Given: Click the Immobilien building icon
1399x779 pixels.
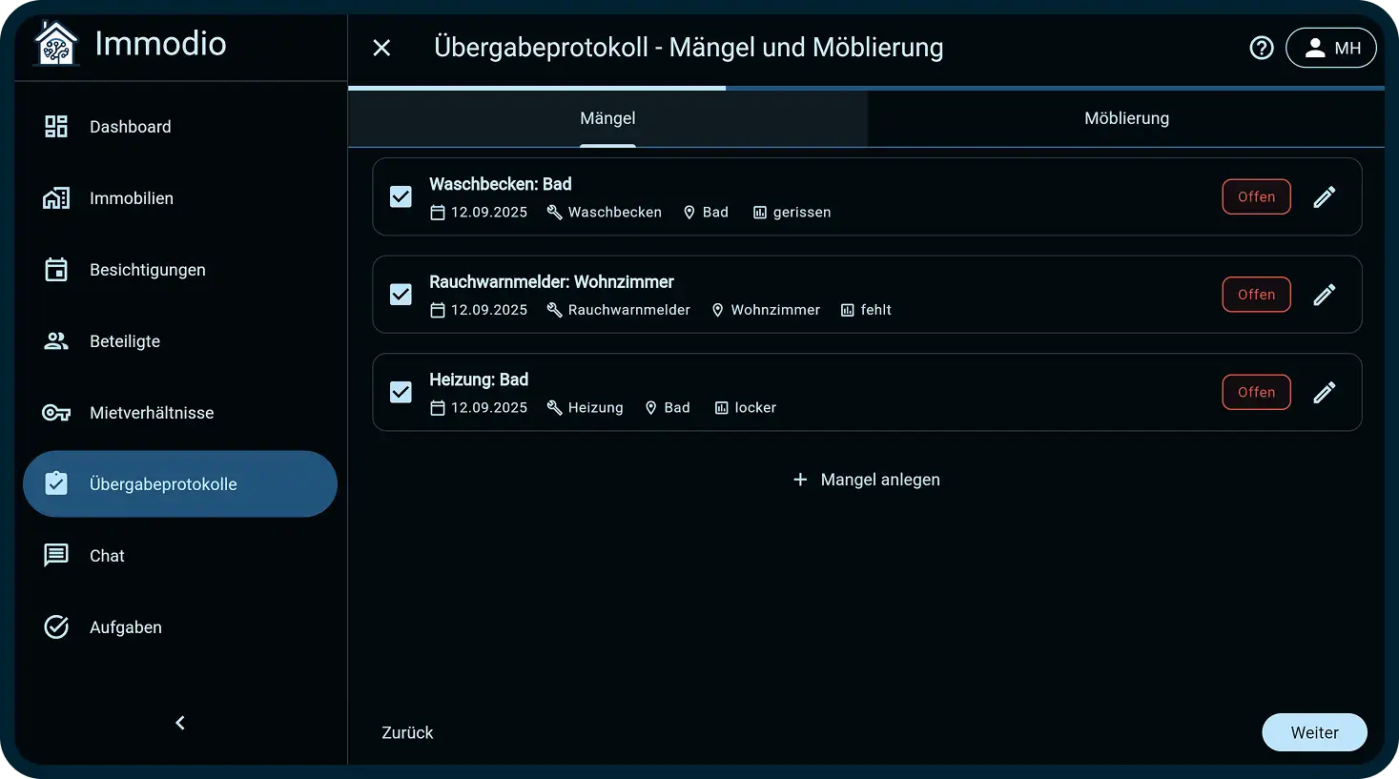Looking at the screenshot, I should (56, 198).
